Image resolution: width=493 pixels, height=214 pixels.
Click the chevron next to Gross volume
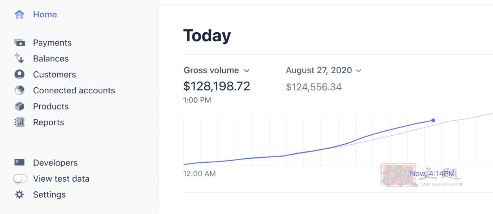point(246,71)
